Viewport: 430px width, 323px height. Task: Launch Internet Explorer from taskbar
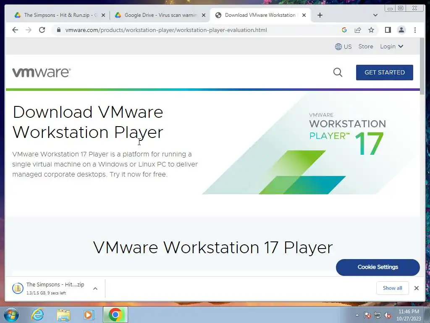(x=37, y=315)
